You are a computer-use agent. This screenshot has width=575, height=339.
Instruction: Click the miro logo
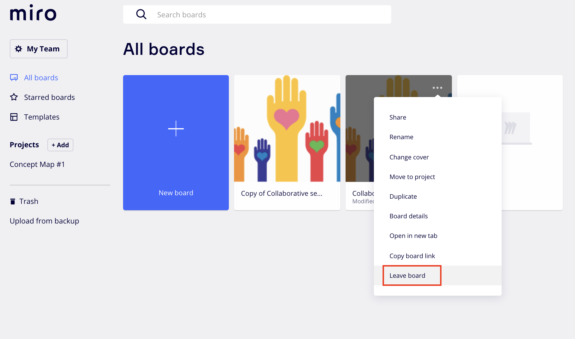(x=33, y=13)
